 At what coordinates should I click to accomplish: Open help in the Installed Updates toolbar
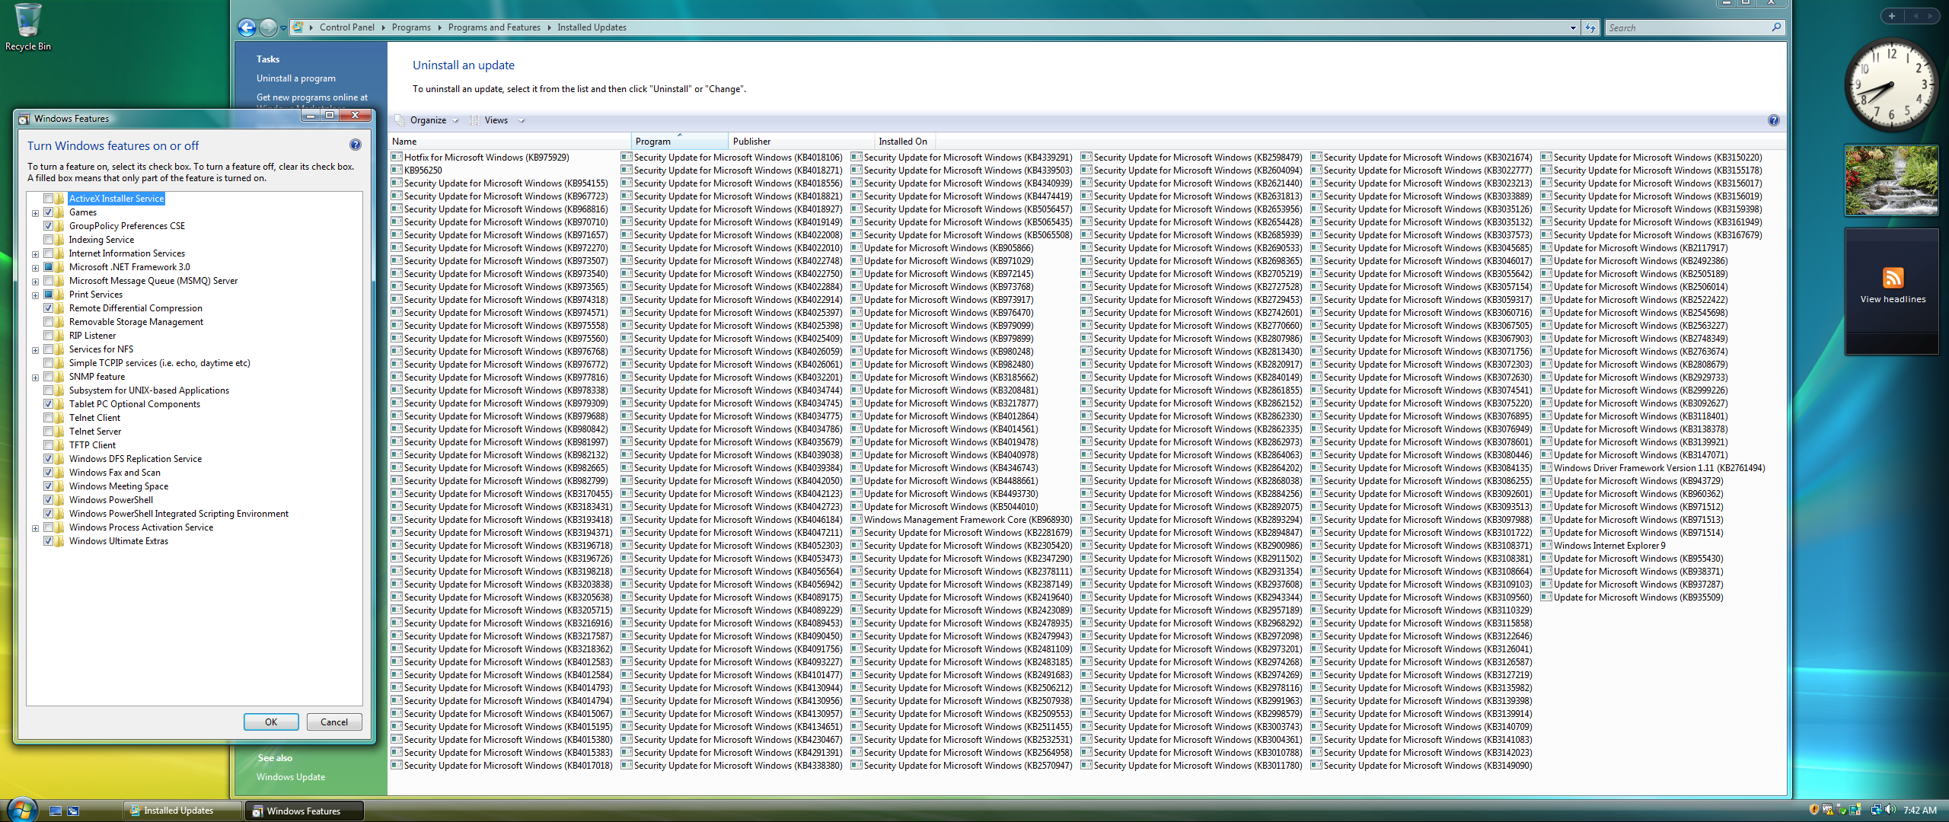point(1773,120)
